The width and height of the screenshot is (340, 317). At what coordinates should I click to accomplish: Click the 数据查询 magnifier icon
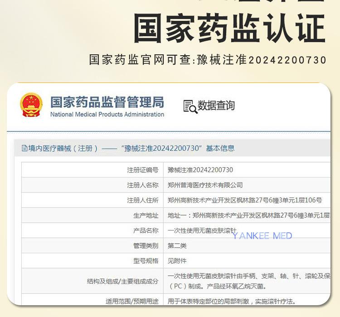[189, 106]
